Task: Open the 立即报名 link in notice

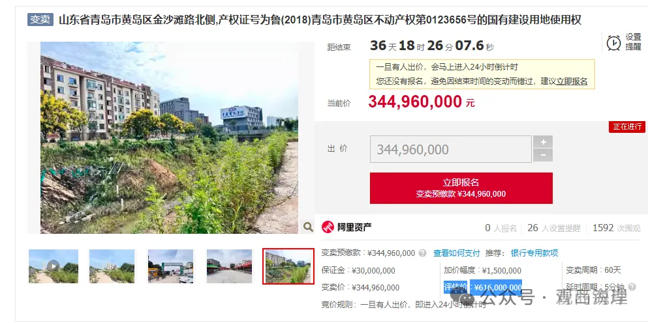Action: 572,81
